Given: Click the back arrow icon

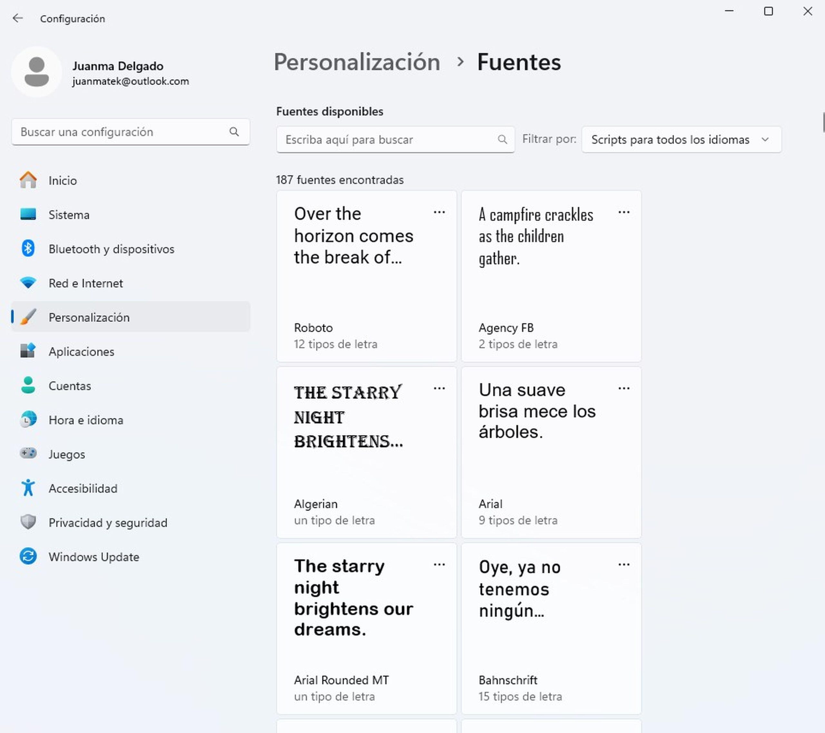Looking at the screenshot, I should [18, 18].
